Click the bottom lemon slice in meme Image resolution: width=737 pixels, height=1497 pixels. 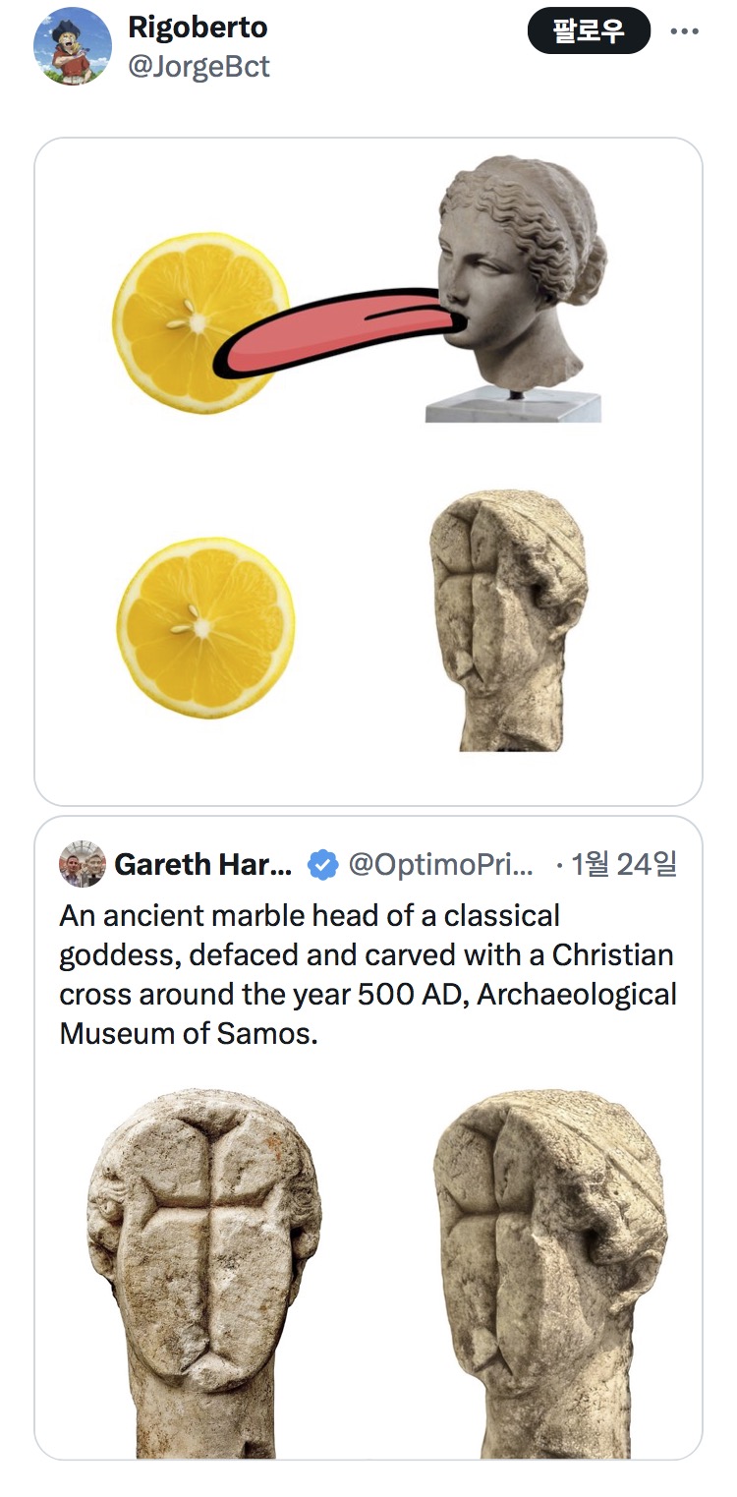(x=205, y=627)
